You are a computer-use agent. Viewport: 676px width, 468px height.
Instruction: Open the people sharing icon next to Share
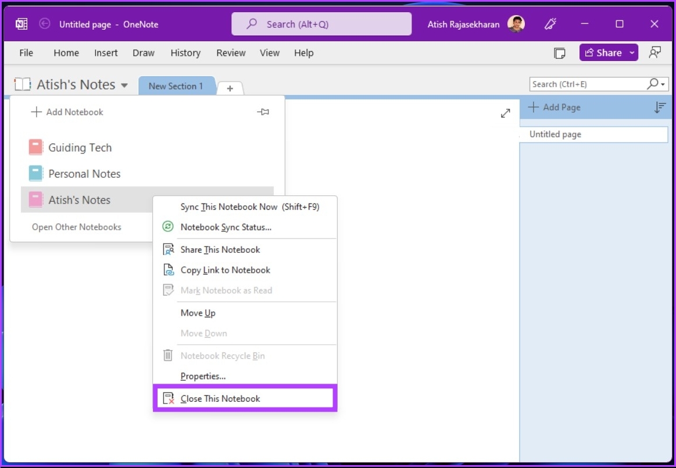point(655,52)
